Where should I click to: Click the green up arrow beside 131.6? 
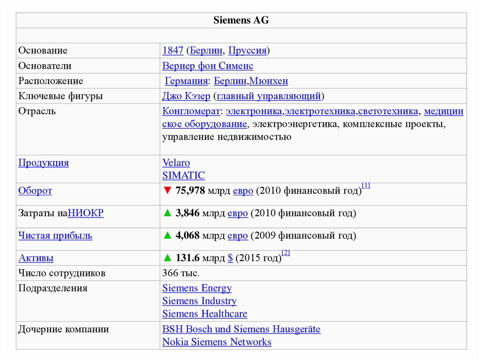167,258
